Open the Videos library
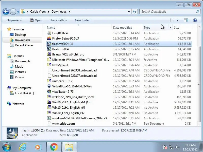Viewport: 203px width, 152px height. [19, 77]
